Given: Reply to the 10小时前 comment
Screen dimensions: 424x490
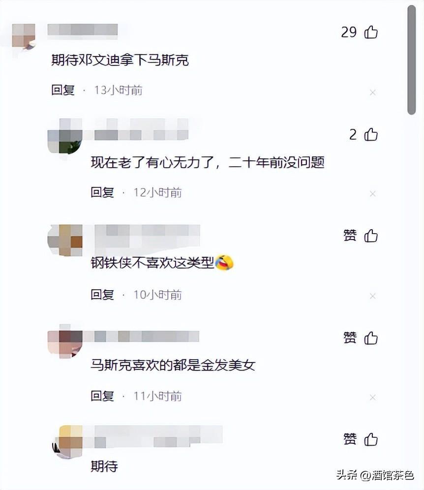Looking at the screenshot, I should [102, 294].
